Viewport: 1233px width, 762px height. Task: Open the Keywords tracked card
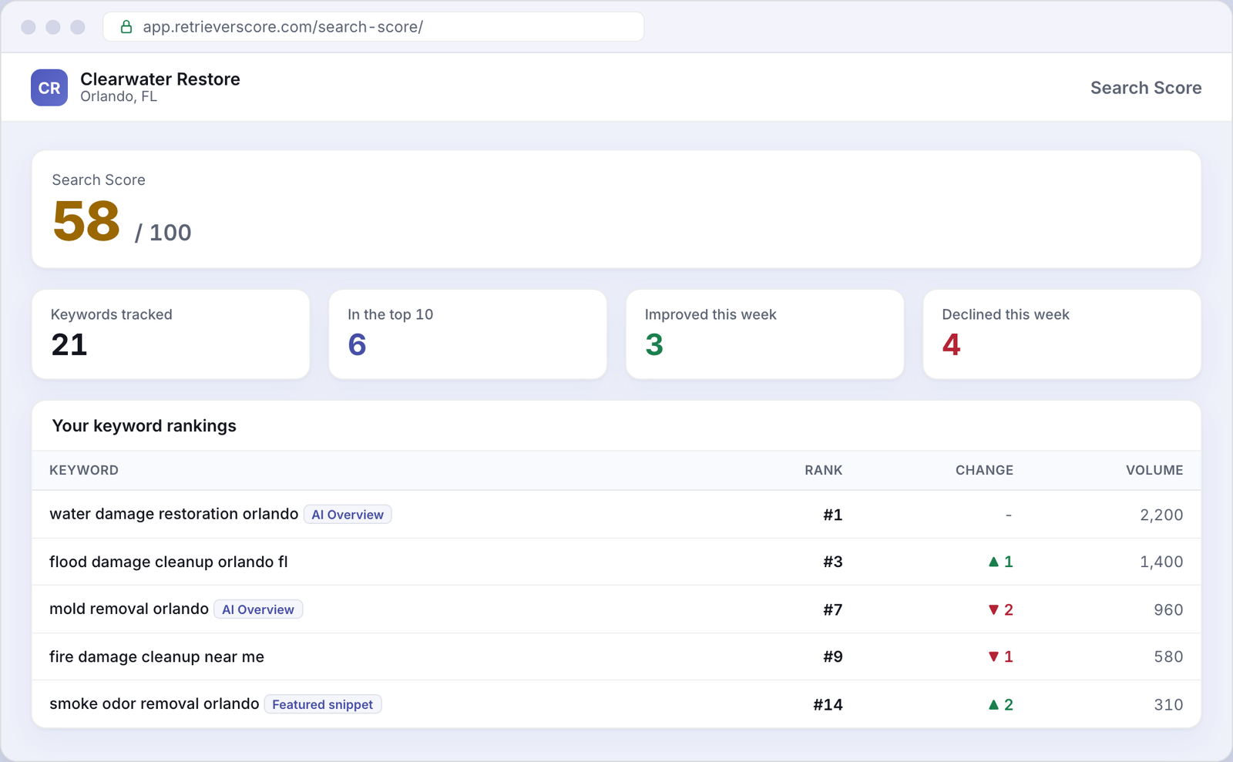click(170, 334)
